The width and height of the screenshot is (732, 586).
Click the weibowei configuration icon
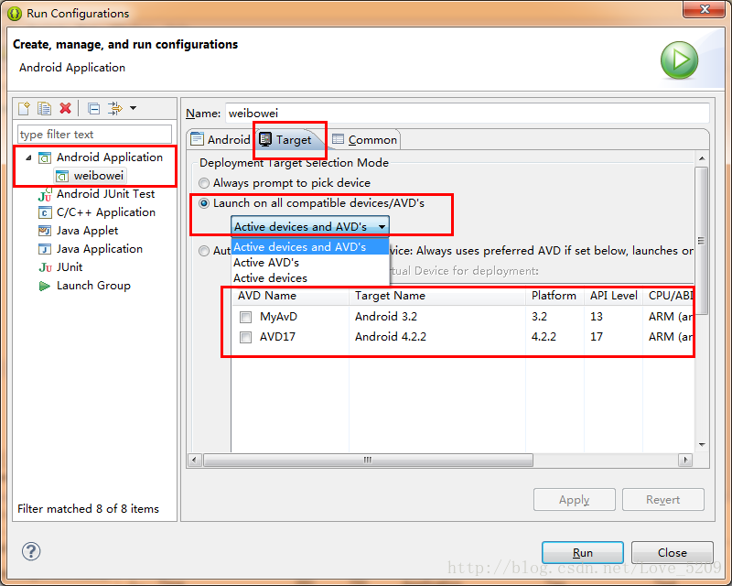point(62,176)
